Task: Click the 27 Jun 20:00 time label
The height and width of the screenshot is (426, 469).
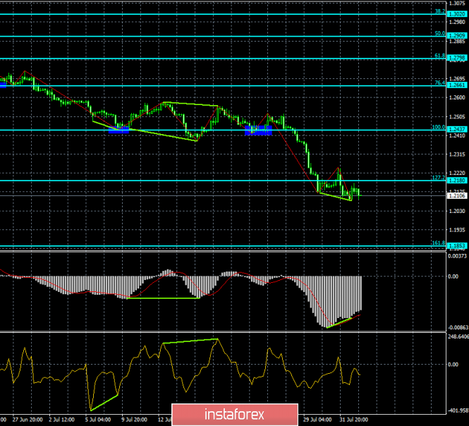Action: [28, 420]
